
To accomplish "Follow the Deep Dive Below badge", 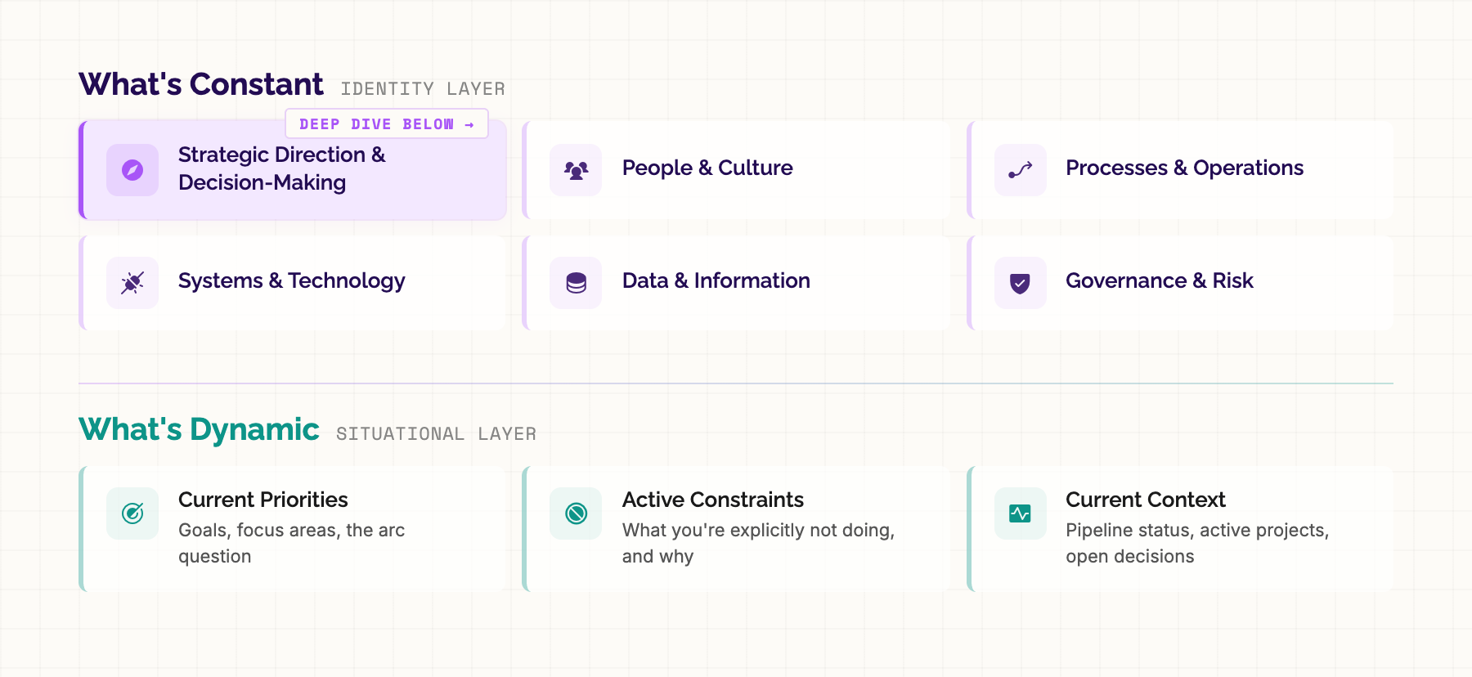I will pos(386,124).
